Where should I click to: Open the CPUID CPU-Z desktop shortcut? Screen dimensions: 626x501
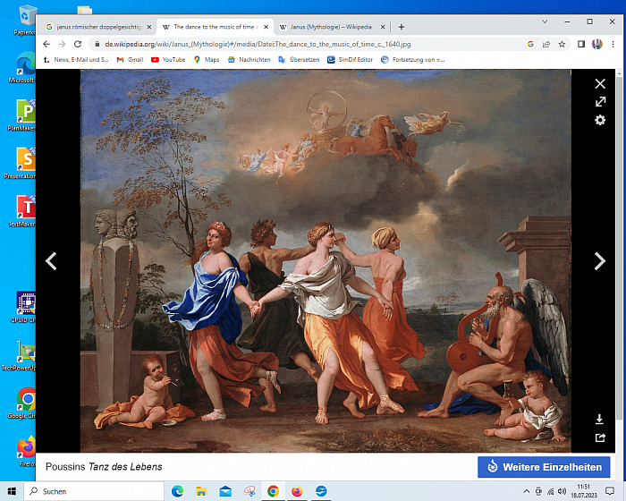pyautogui.click(x=23, y=307)
